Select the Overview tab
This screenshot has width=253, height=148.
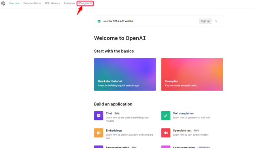pos(14,3)
